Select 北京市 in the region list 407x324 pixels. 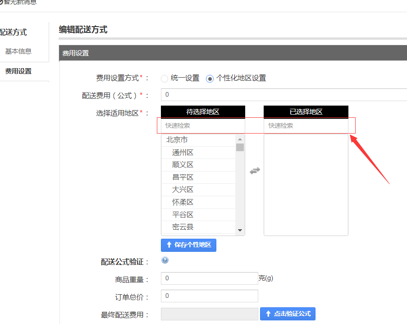(x=177, y=140)
